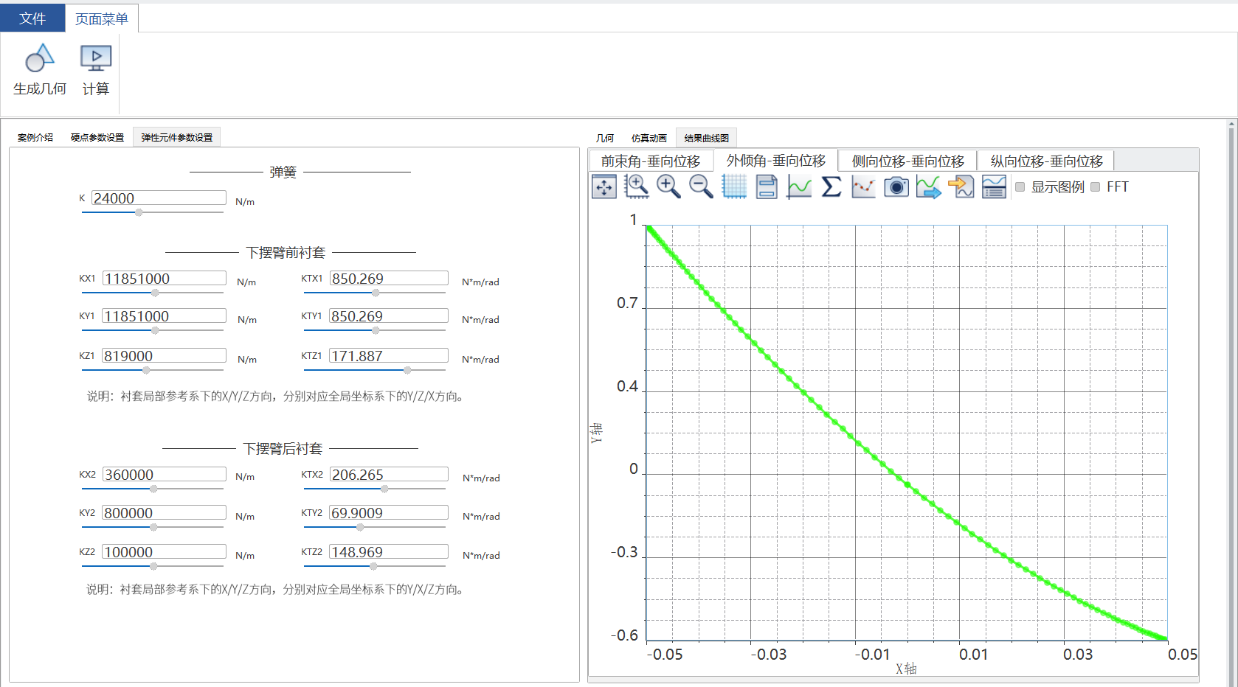Click the camera snapshot icon
1238x687 pixels.
(x=896, y=187)
